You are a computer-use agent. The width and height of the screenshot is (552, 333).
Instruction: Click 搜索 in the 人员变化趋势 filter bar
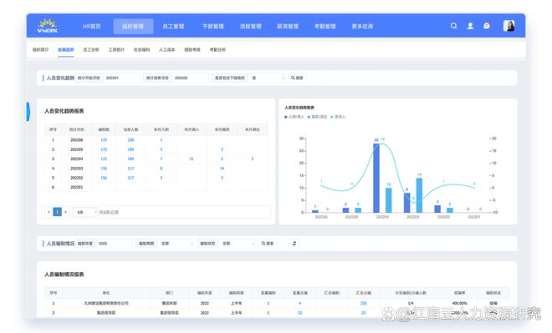[297, 78]
